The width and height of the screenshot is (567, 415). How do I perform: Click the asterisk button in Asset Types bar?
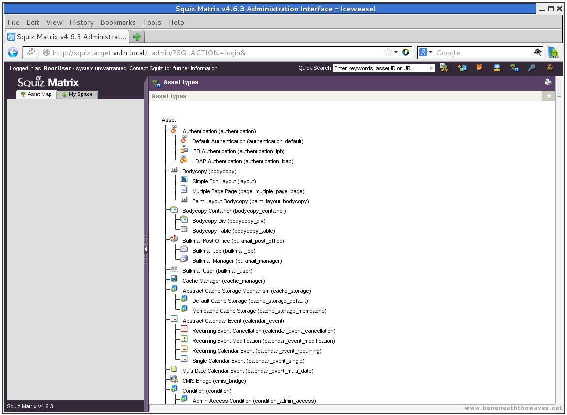tap(549, 96)
